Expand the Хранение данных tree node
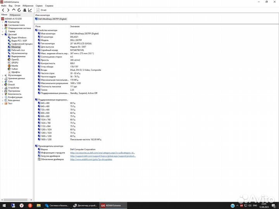 click(2, 78)
